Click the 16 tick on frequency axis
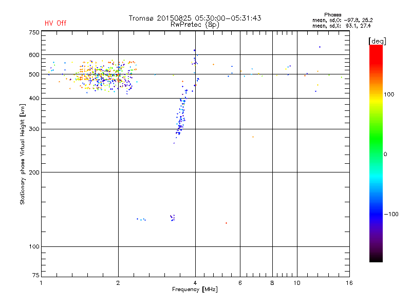This screenshot has width=411, height=308. click(x=348, y=283)
